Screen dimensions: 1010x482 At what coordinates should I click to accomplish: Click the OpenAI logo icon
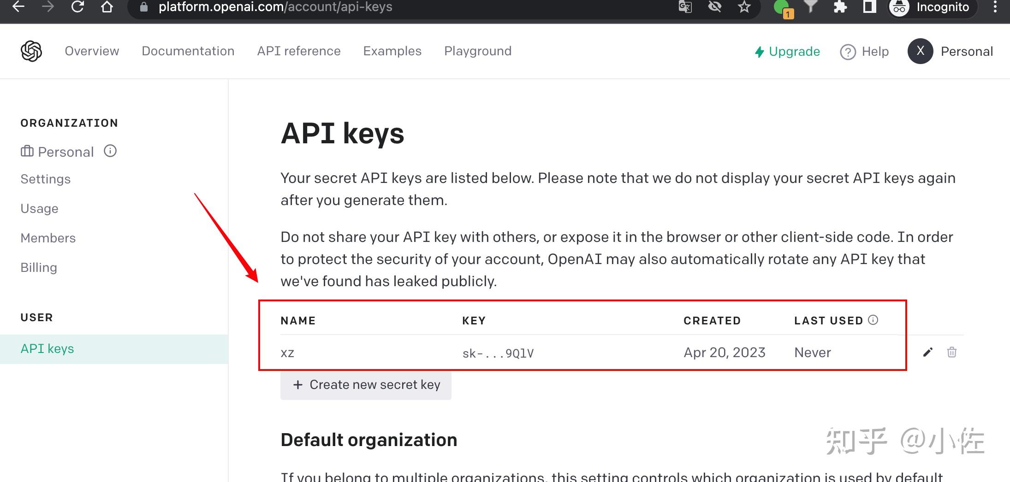point(30,51)
